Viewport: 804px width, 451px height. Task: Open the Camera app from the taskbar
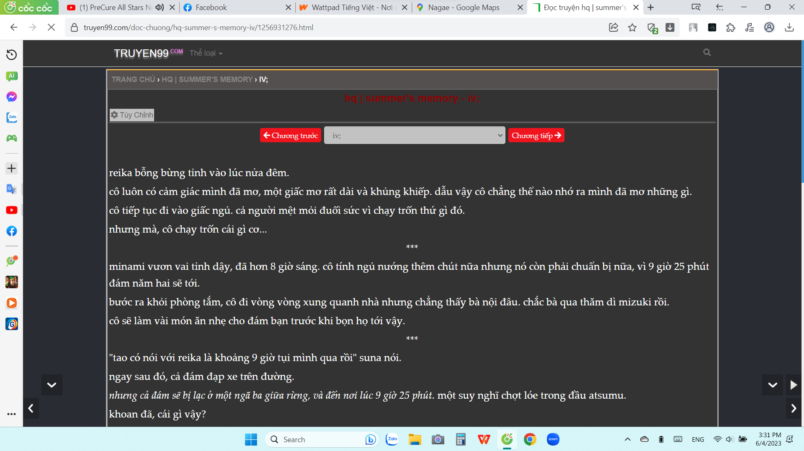[438, 439]
